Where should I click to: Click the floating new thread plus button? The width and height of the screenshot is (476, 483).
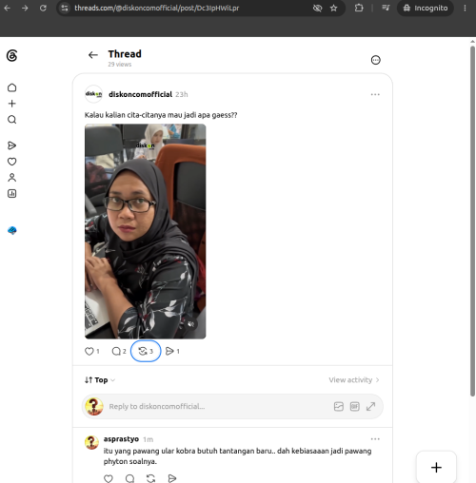pos(436,467)
